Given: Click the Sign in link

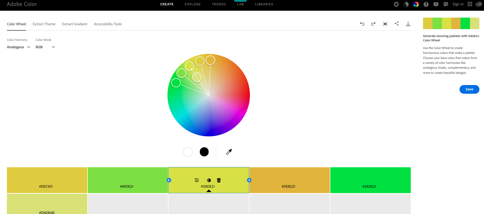Looking at the screenshot, I should tap(458, 4).
